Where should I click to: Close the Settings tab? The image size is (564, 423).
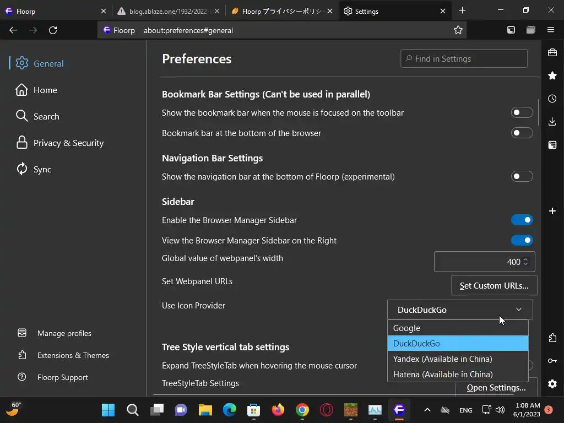point(443,11)
